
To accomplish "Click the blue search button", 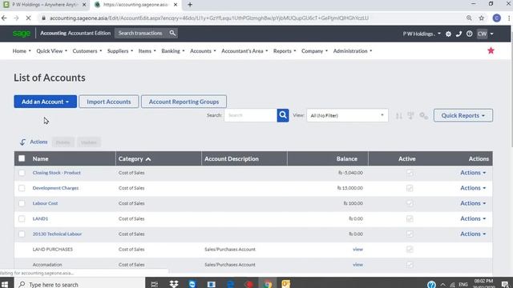I will click(x=283, y=115).
